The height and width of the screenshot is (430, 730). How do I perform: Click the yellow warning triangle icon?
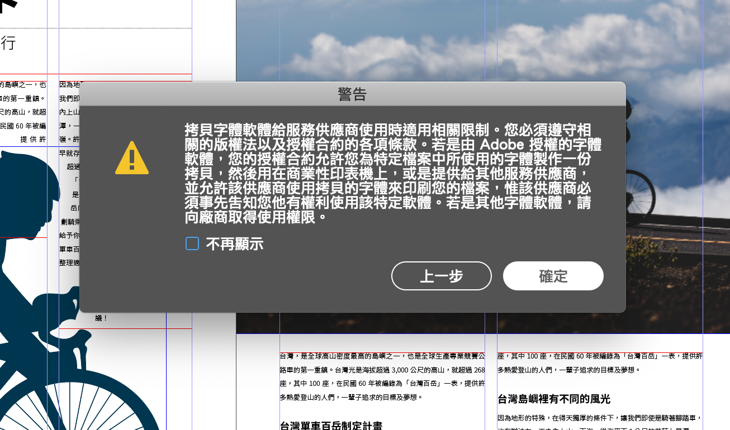pyautogui.click(x=132, y=158)
